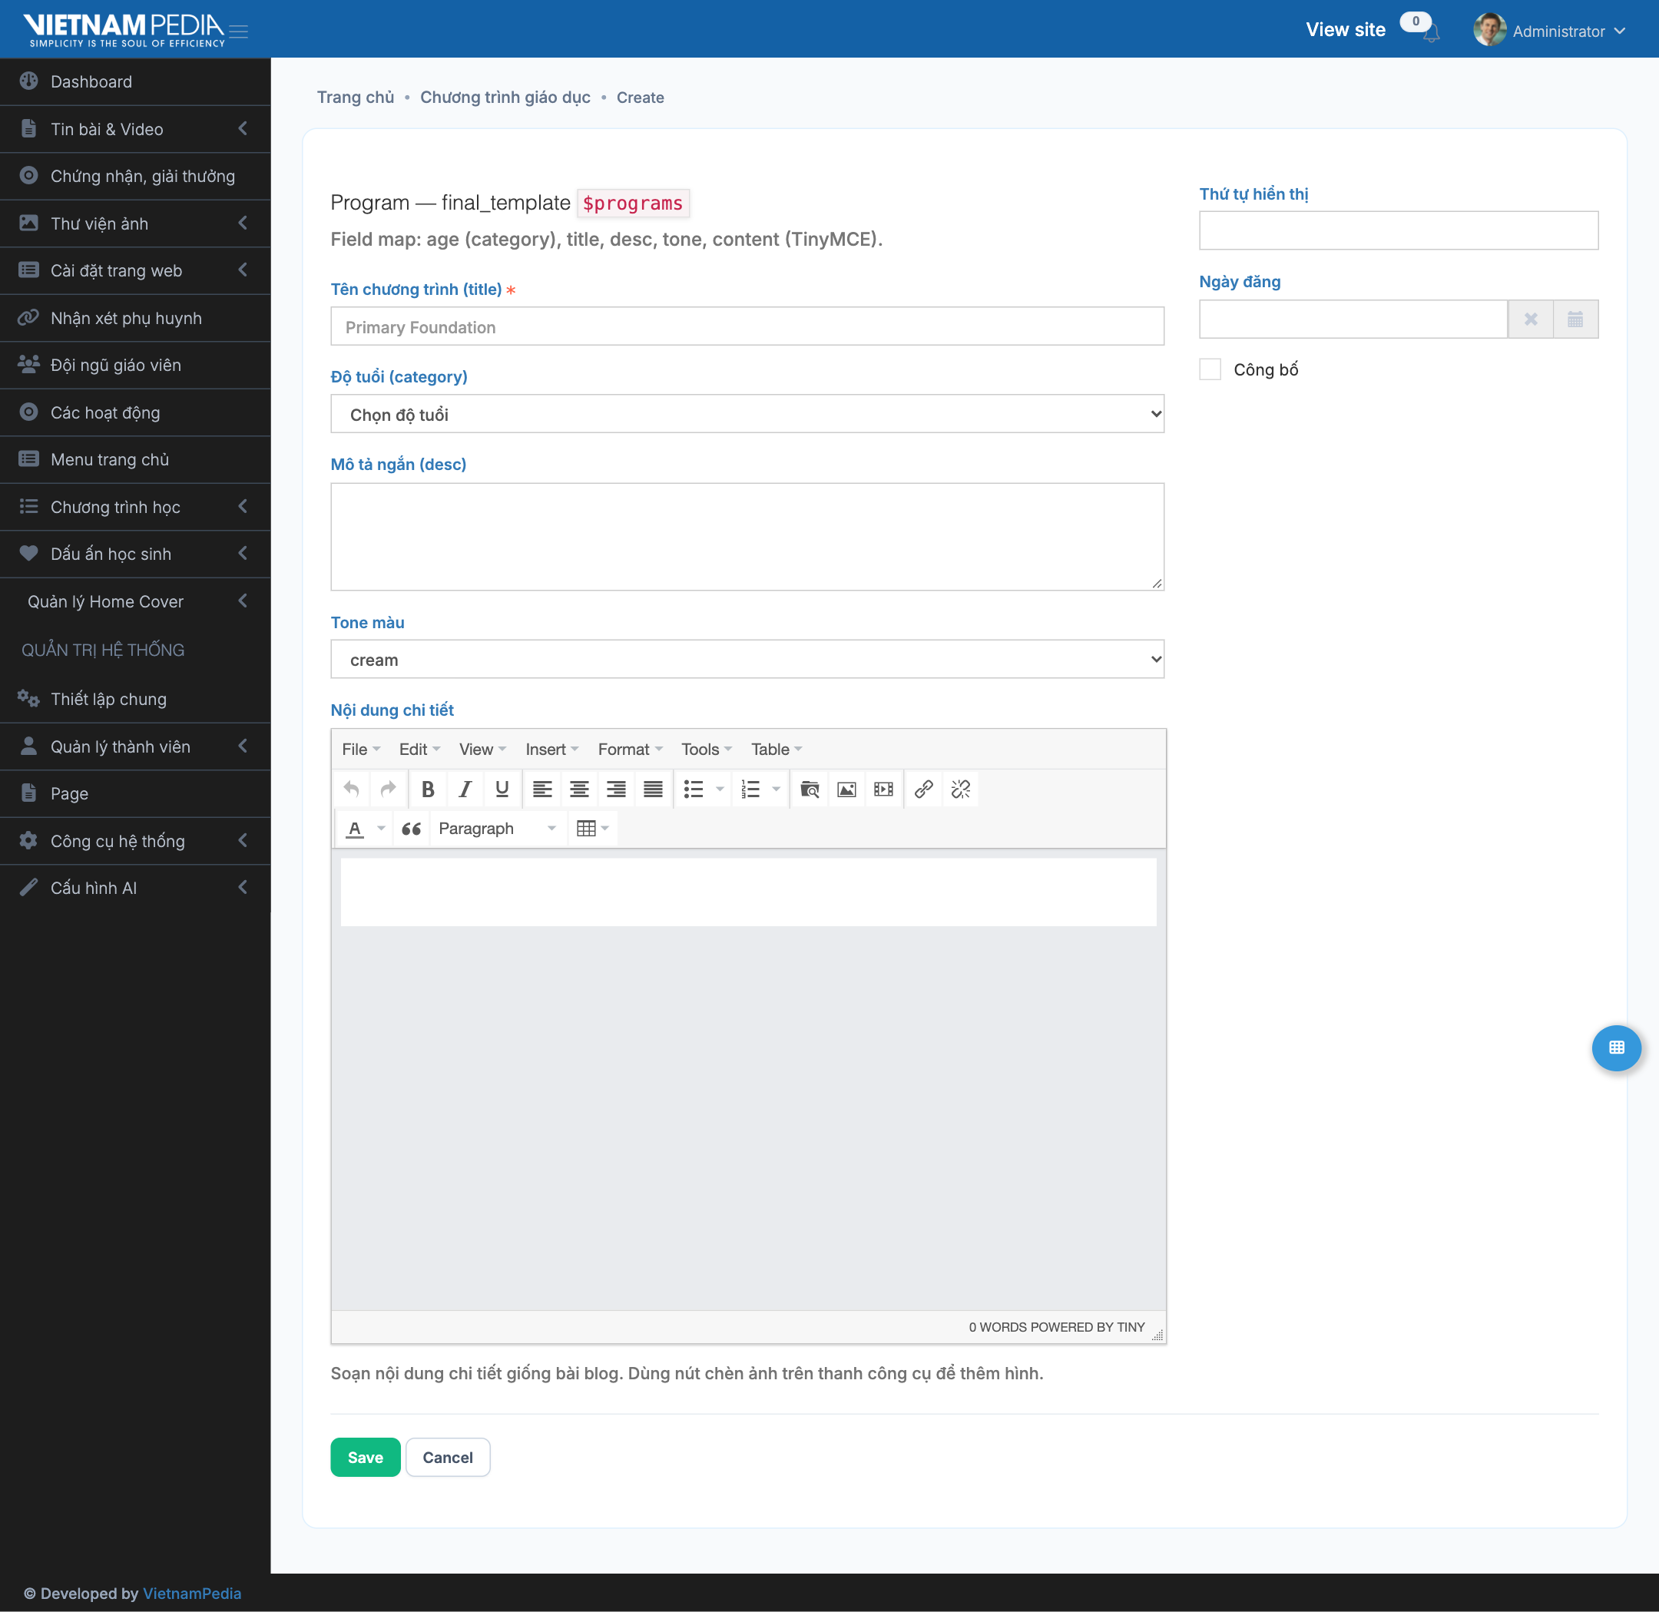Toggle Italic formatting in the editor
The image size is (1659, 1612).
point(465,789)
